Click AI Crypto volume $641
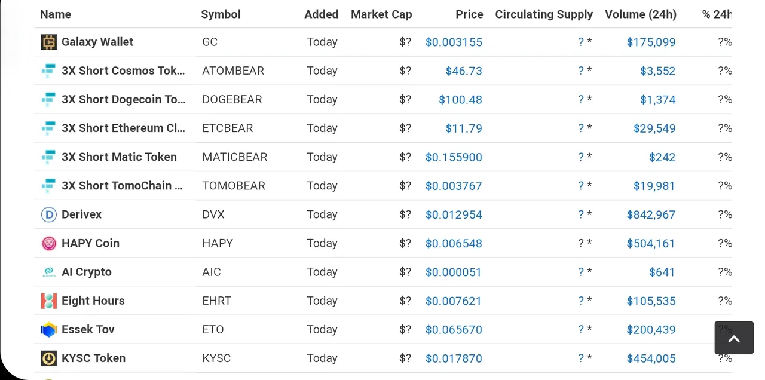 662,272
